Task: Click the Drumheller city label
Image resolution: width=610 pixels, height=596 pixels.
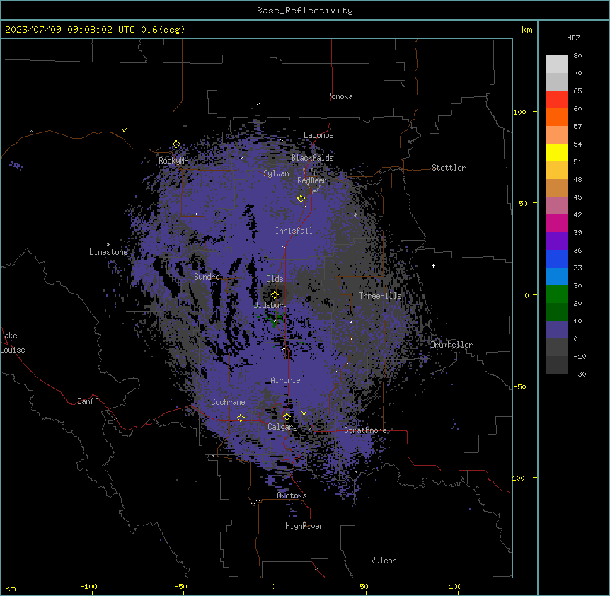Action: [451, 345]
